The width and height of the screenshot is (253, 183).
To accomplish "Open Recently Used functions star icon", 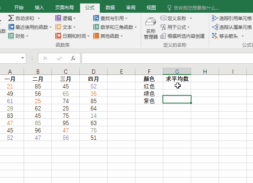I will [11, 27].
